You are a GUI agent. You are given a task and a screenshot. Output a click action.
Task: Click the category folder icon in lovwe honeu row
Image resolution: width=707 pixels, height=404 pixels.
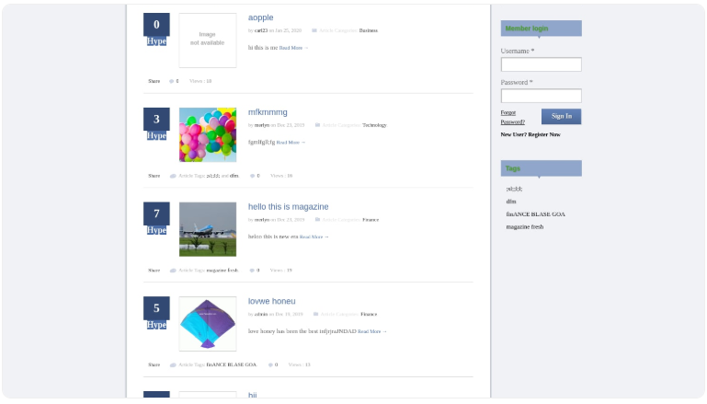[315, 314]
